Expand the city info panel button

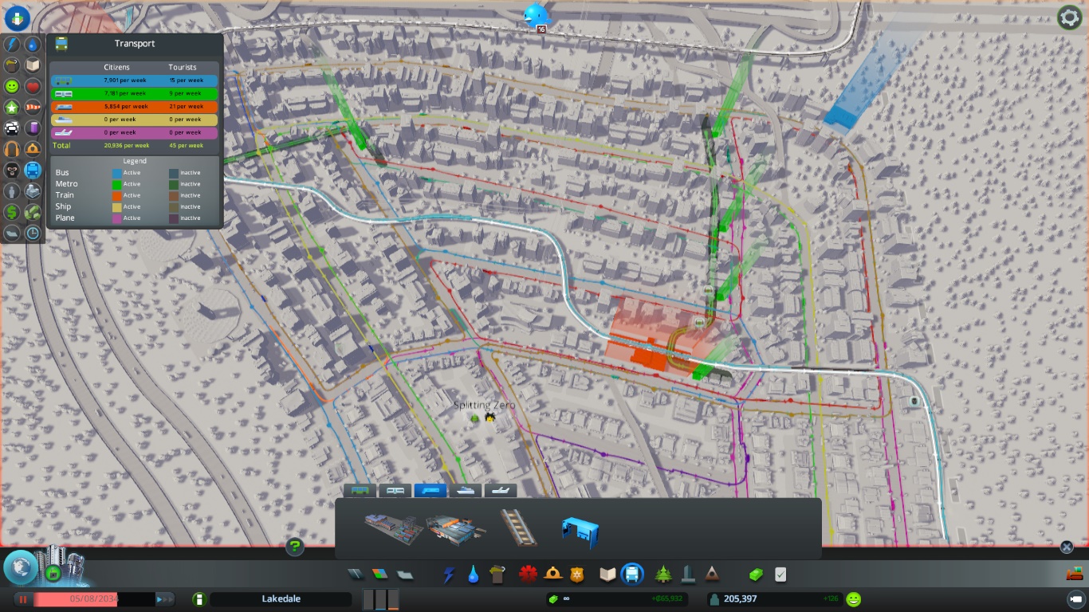point(200,599)
